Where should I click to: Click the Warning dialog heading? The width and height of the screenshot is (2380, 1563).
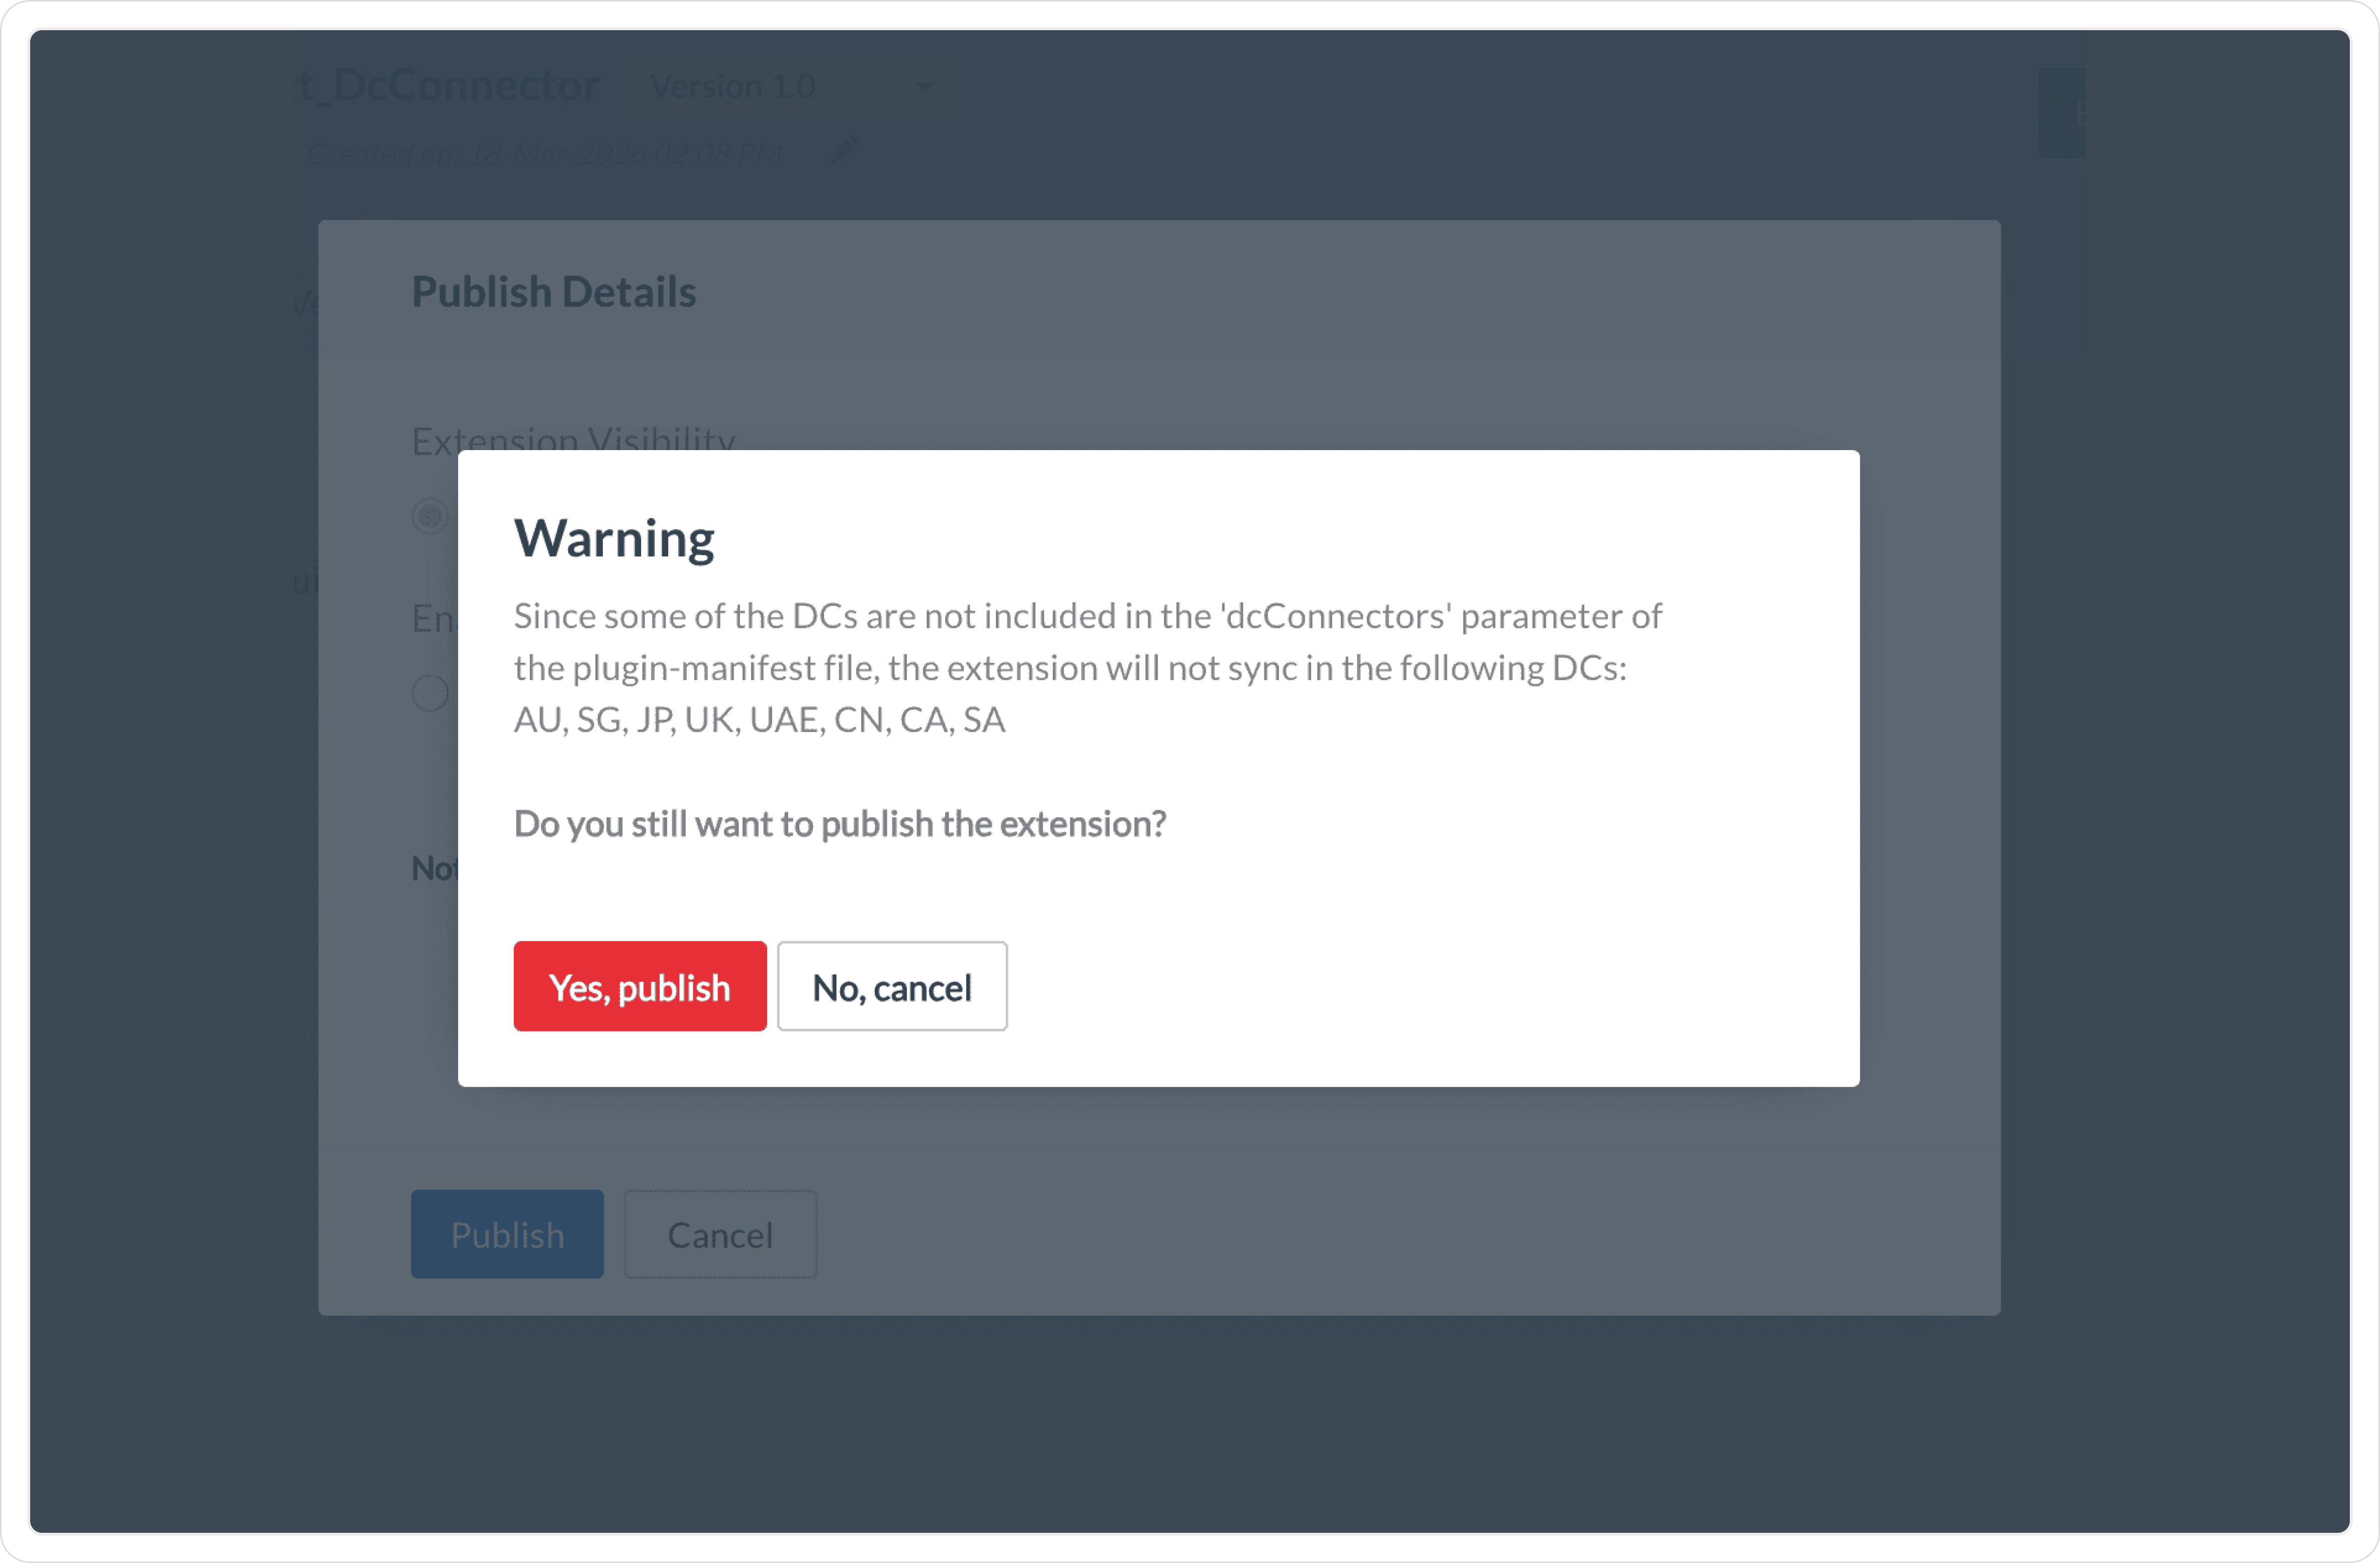pos(614,538)
